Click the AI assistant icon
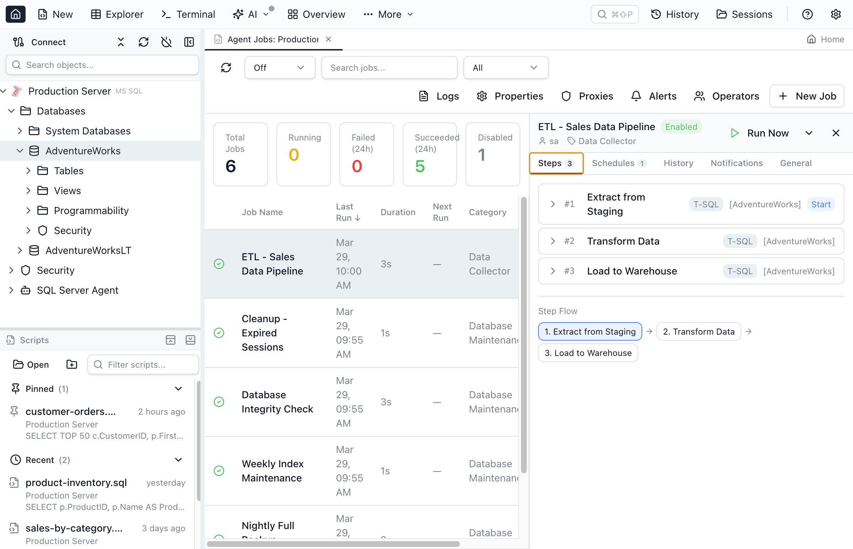The height and width of the screenshot is (549, 853). 238,14
